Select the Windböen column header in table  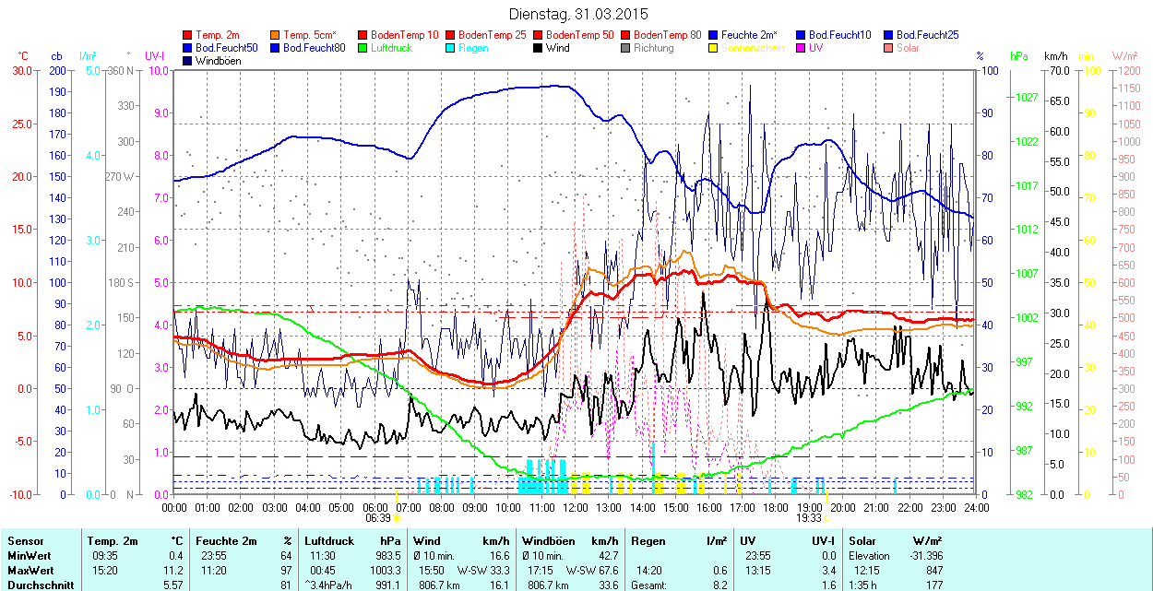pyautogui.click(x=550, y=541)
